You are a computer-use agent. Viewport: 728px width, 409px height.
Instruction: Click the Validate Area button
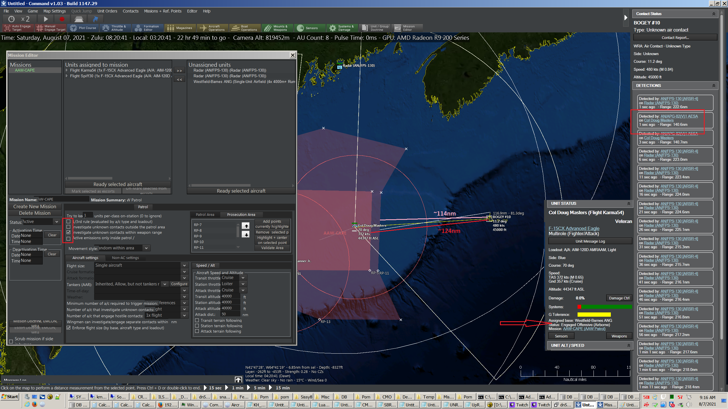click(x=272, y=248)
